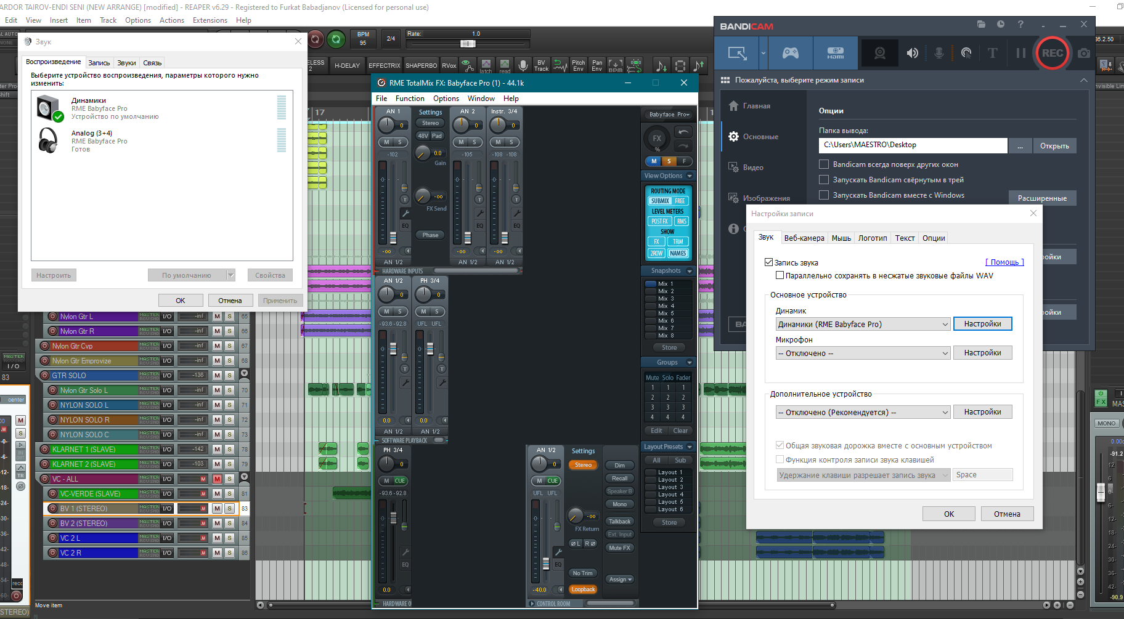Click REAPER green repeat toggle button

tap(336, 40)
